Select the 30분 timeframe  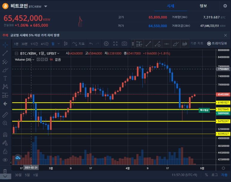25,44
